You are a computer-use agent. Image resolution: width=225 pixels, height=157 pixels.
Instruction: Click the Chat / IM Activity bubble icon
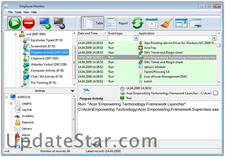click(x=26, y=77)
